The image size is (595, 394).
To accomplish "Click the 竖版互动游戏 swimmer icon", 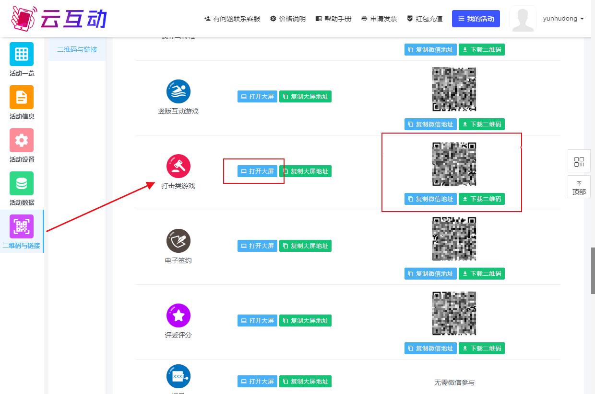I will point(178,91).
